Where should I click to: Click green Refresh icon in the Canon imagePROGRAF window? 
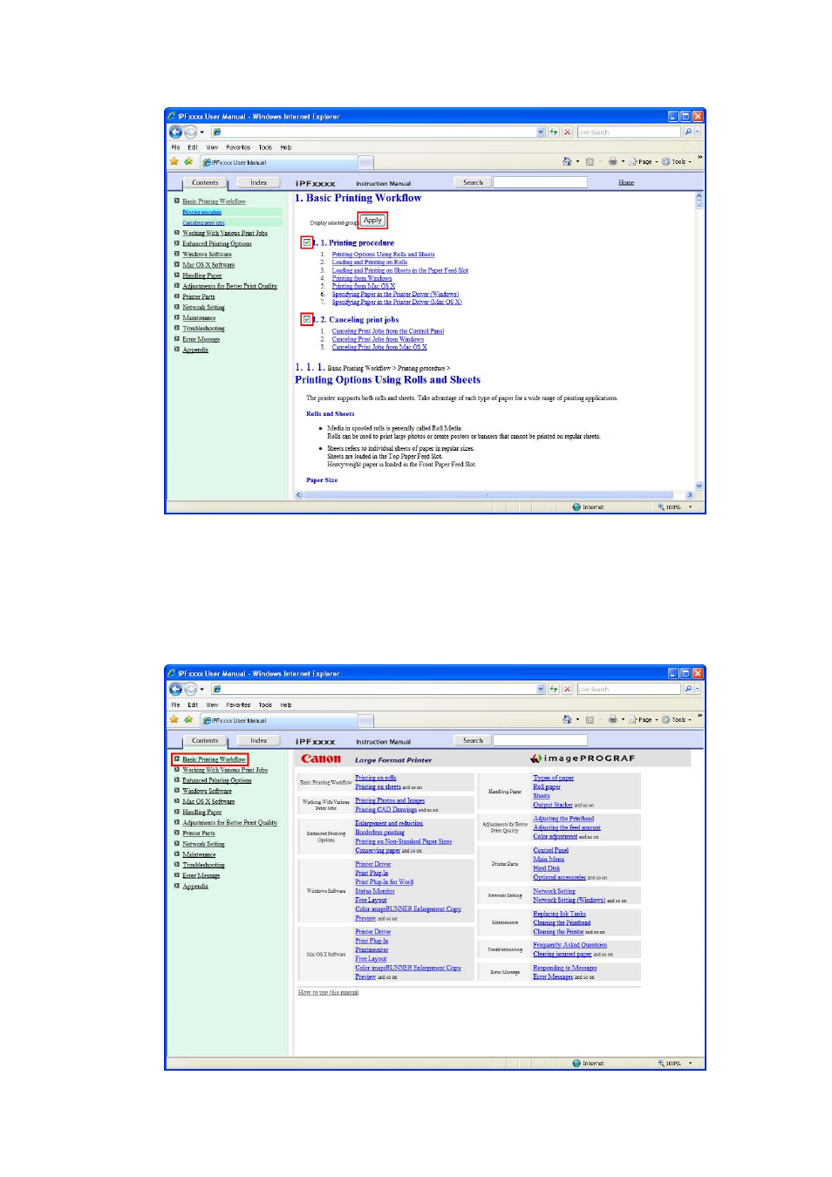[x=553, y=689]
